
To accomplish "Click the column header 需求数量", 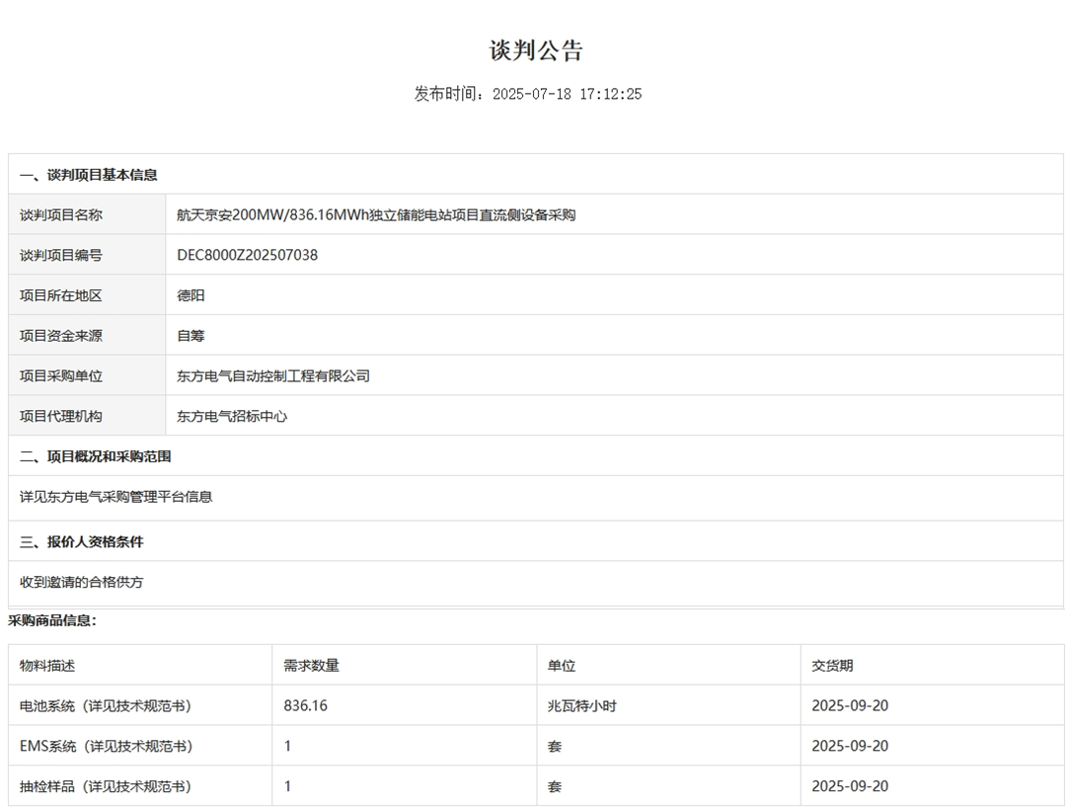I will pyautogui.click(x=311, y=666).
